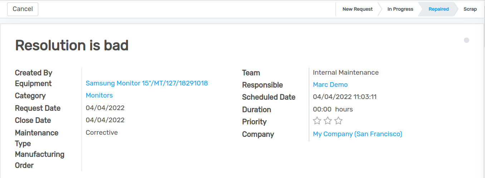Screen dimensions: 485x178
Task: Switch stage to In Progress
Action: click(x=400, y=9)
